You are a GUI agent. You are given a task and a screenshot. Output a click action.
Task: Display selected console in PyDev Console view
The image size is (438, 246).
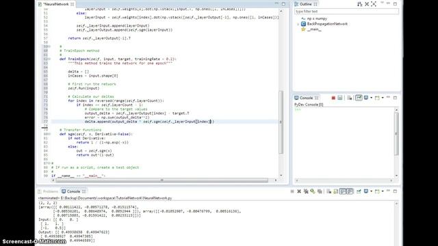[366, 98]
